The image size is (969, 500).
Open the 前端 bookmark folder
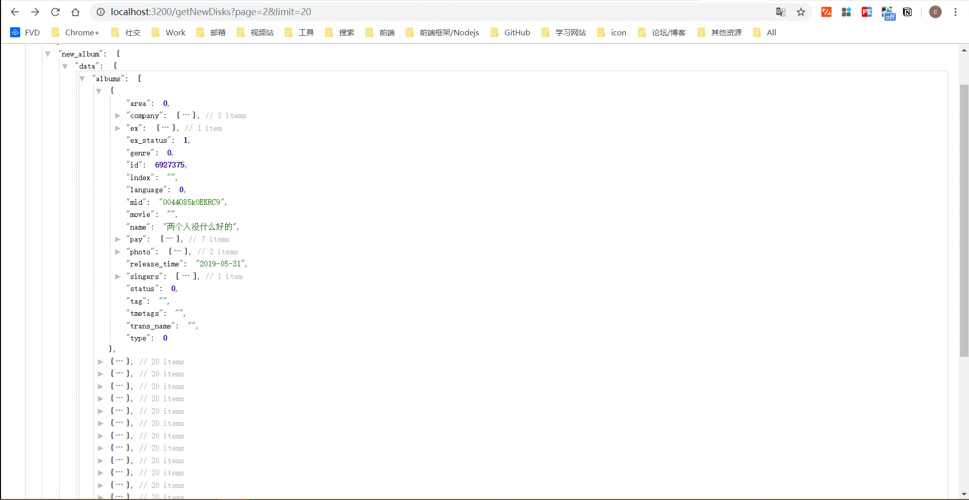380,32
